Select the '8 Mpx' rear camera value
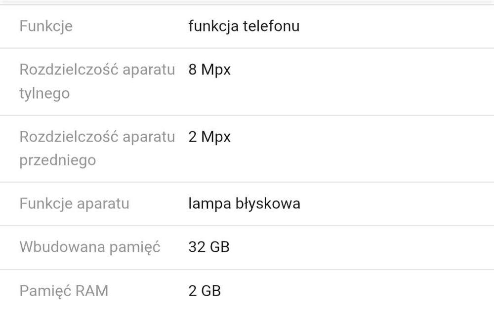This screenshot has width=494, height=309. pos(209,70)
